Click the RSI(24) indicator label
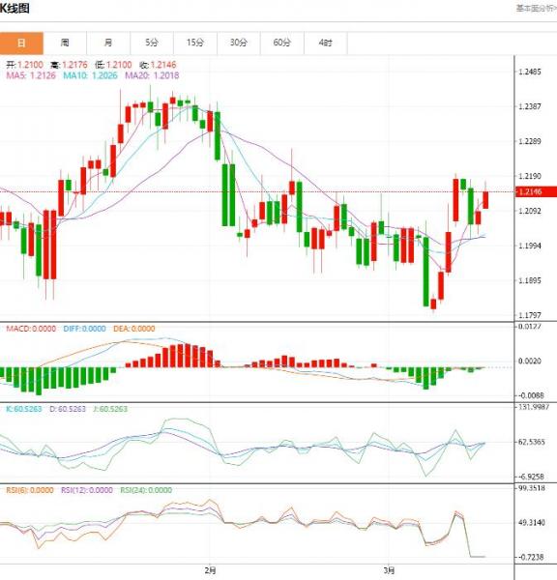The width and height of the screenshot is (557, 580). pos(146,490)
